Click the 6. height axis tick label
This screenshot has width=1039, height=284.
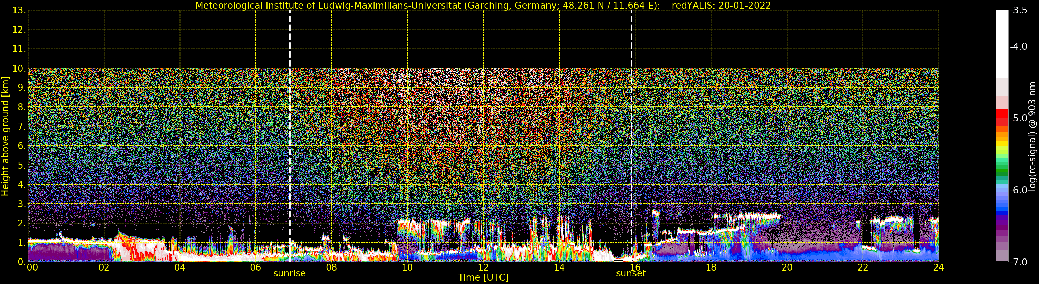tap(22, 146)
